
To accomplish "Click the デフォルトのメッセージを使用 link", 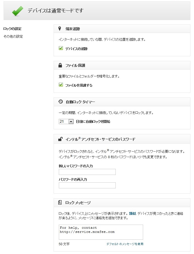I will click(125, 244).
